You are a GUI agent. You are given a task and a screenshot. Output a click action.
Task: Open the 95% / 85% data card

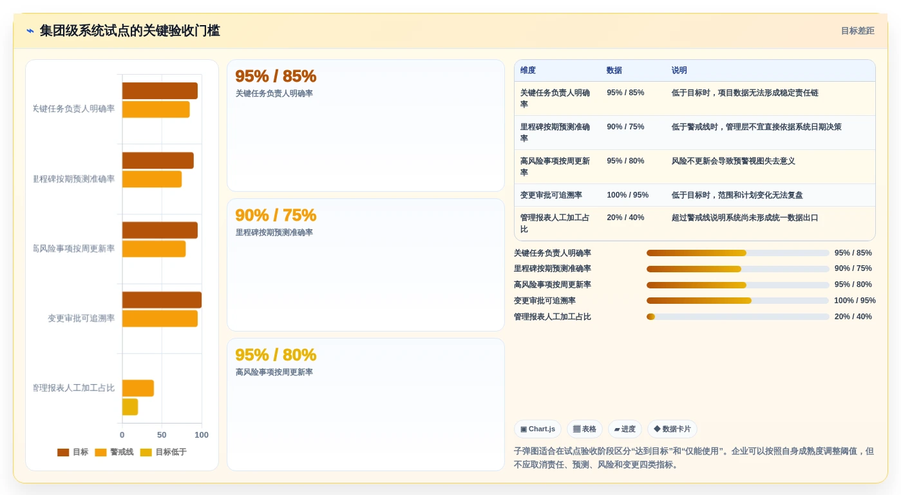pos(366,126)
